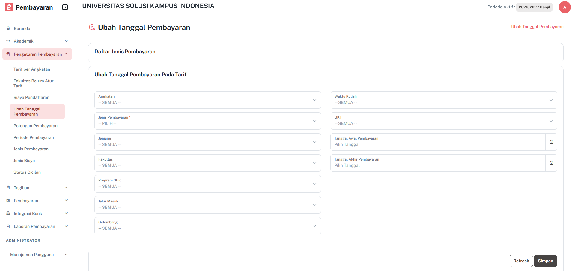Screen dimensions: 575x271
Task: Click the Integrasi Bank building icon
Action: click(8, 213)
